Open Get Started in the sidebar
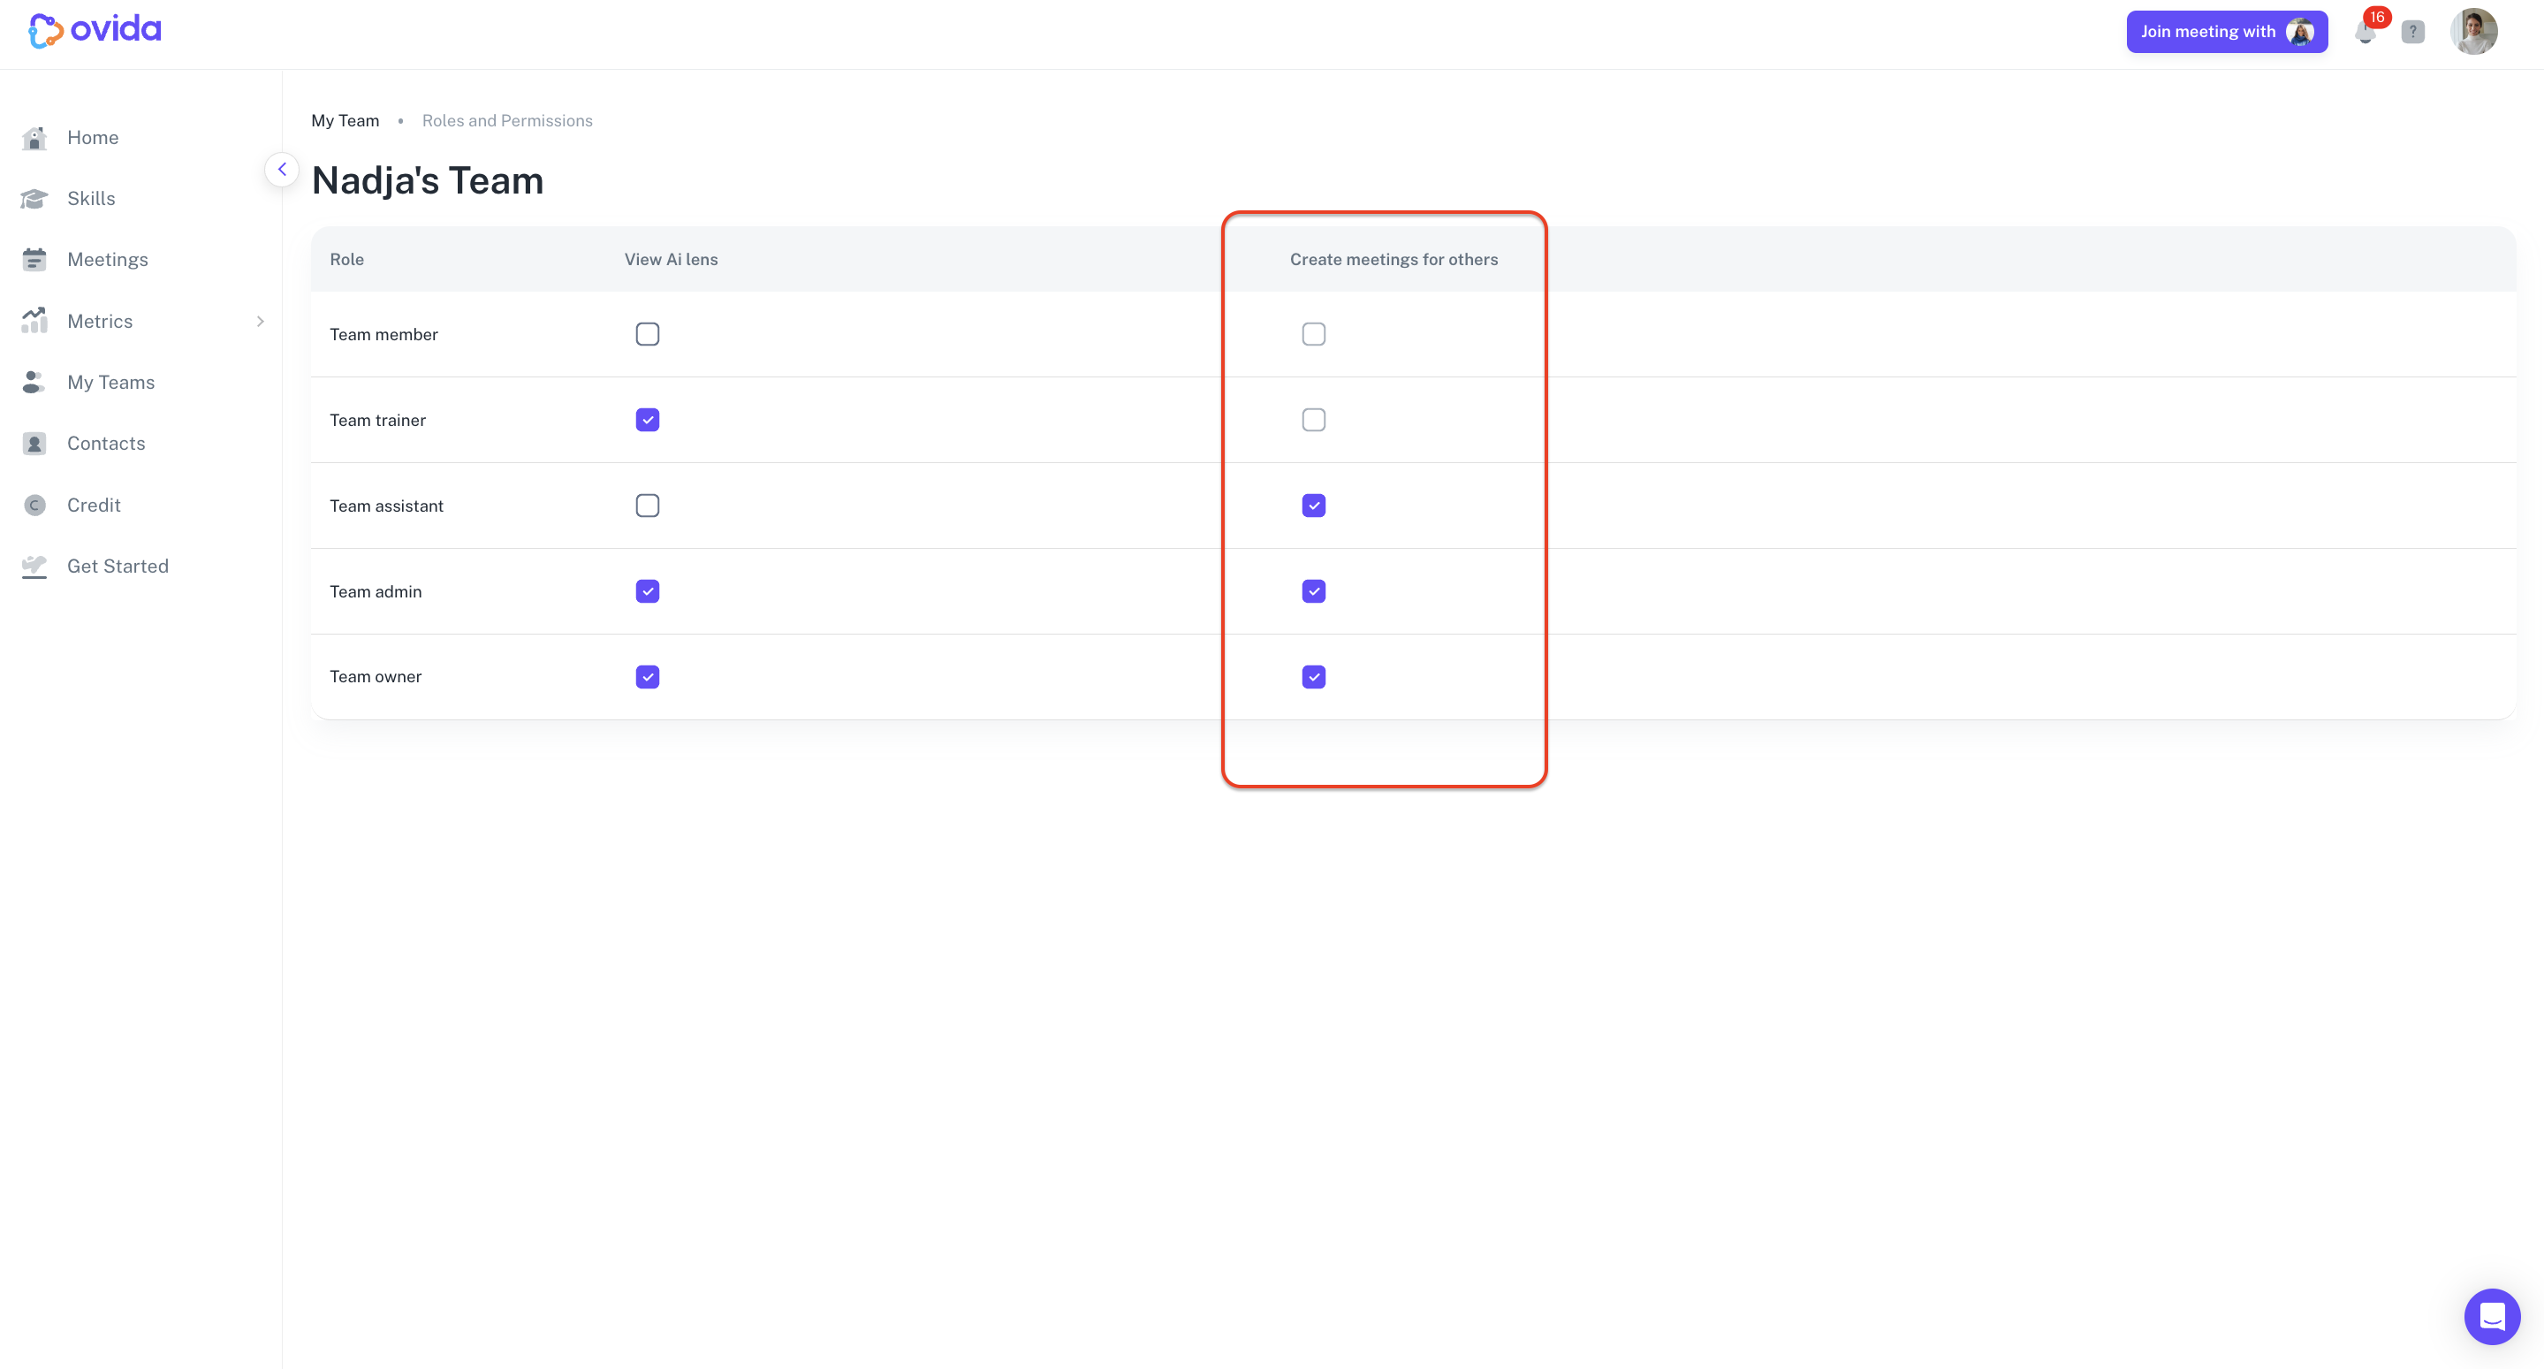Viewport: 2544px width, 1369px height. (118, 566)
